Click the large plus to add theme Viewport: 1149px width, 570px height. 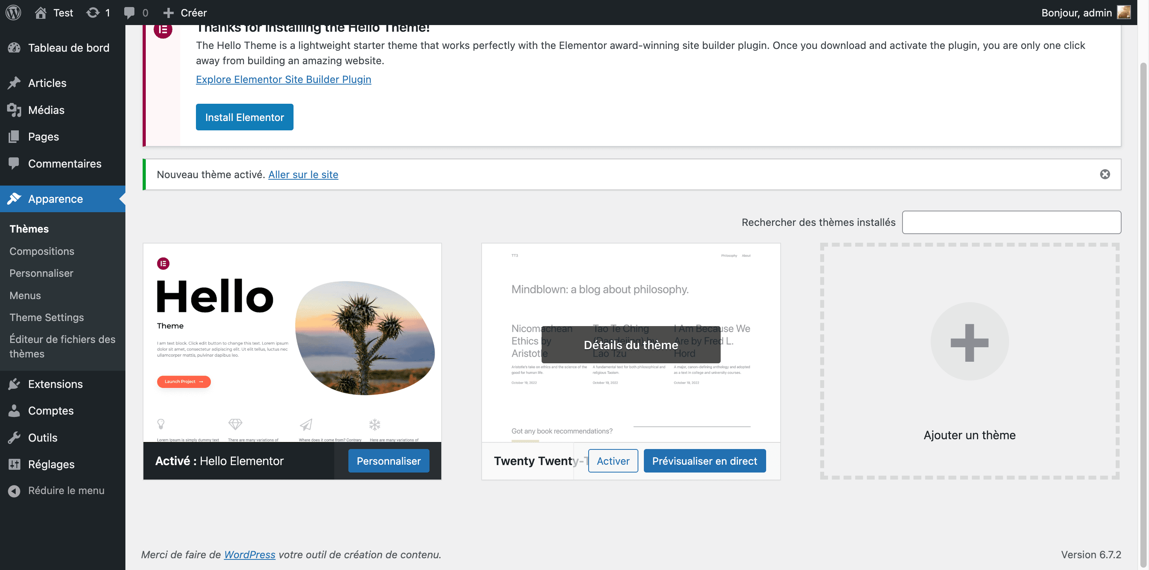coord(969,342)
